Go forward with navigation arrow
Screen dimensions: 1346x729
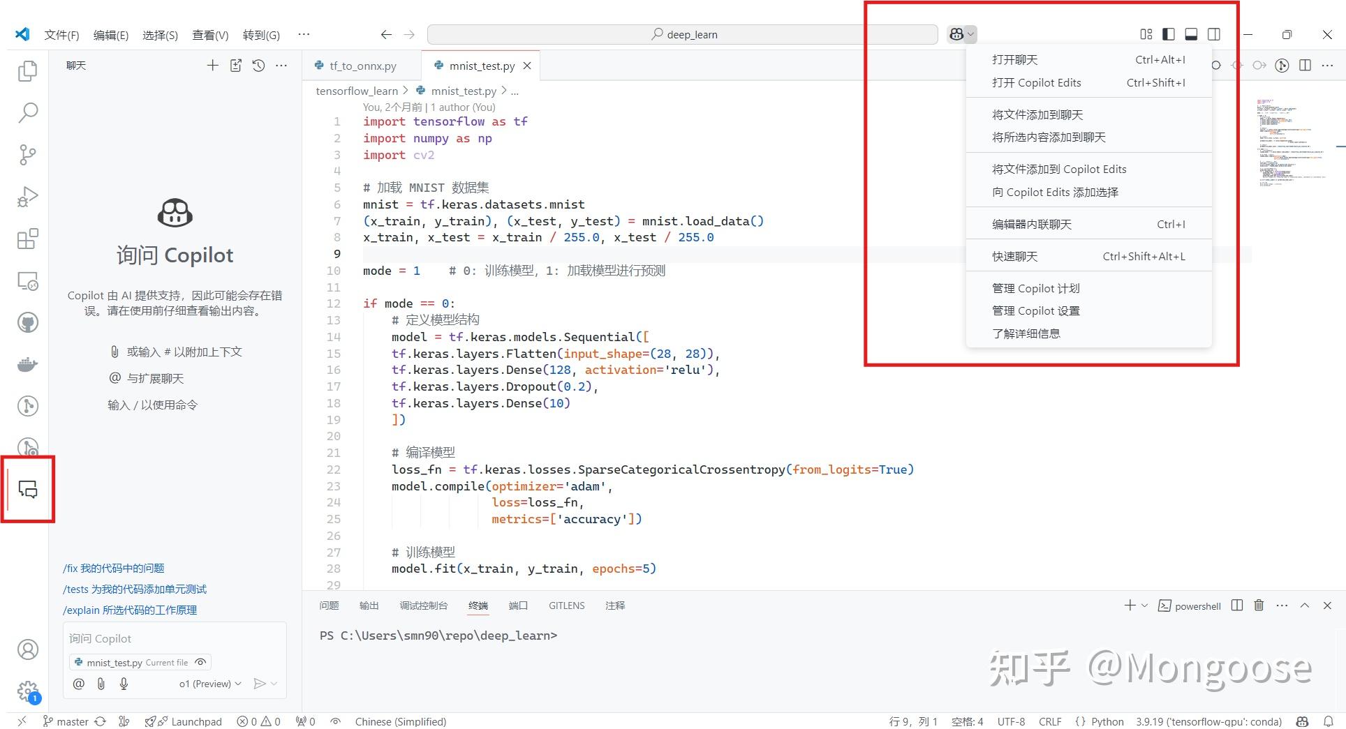point(409,34)
